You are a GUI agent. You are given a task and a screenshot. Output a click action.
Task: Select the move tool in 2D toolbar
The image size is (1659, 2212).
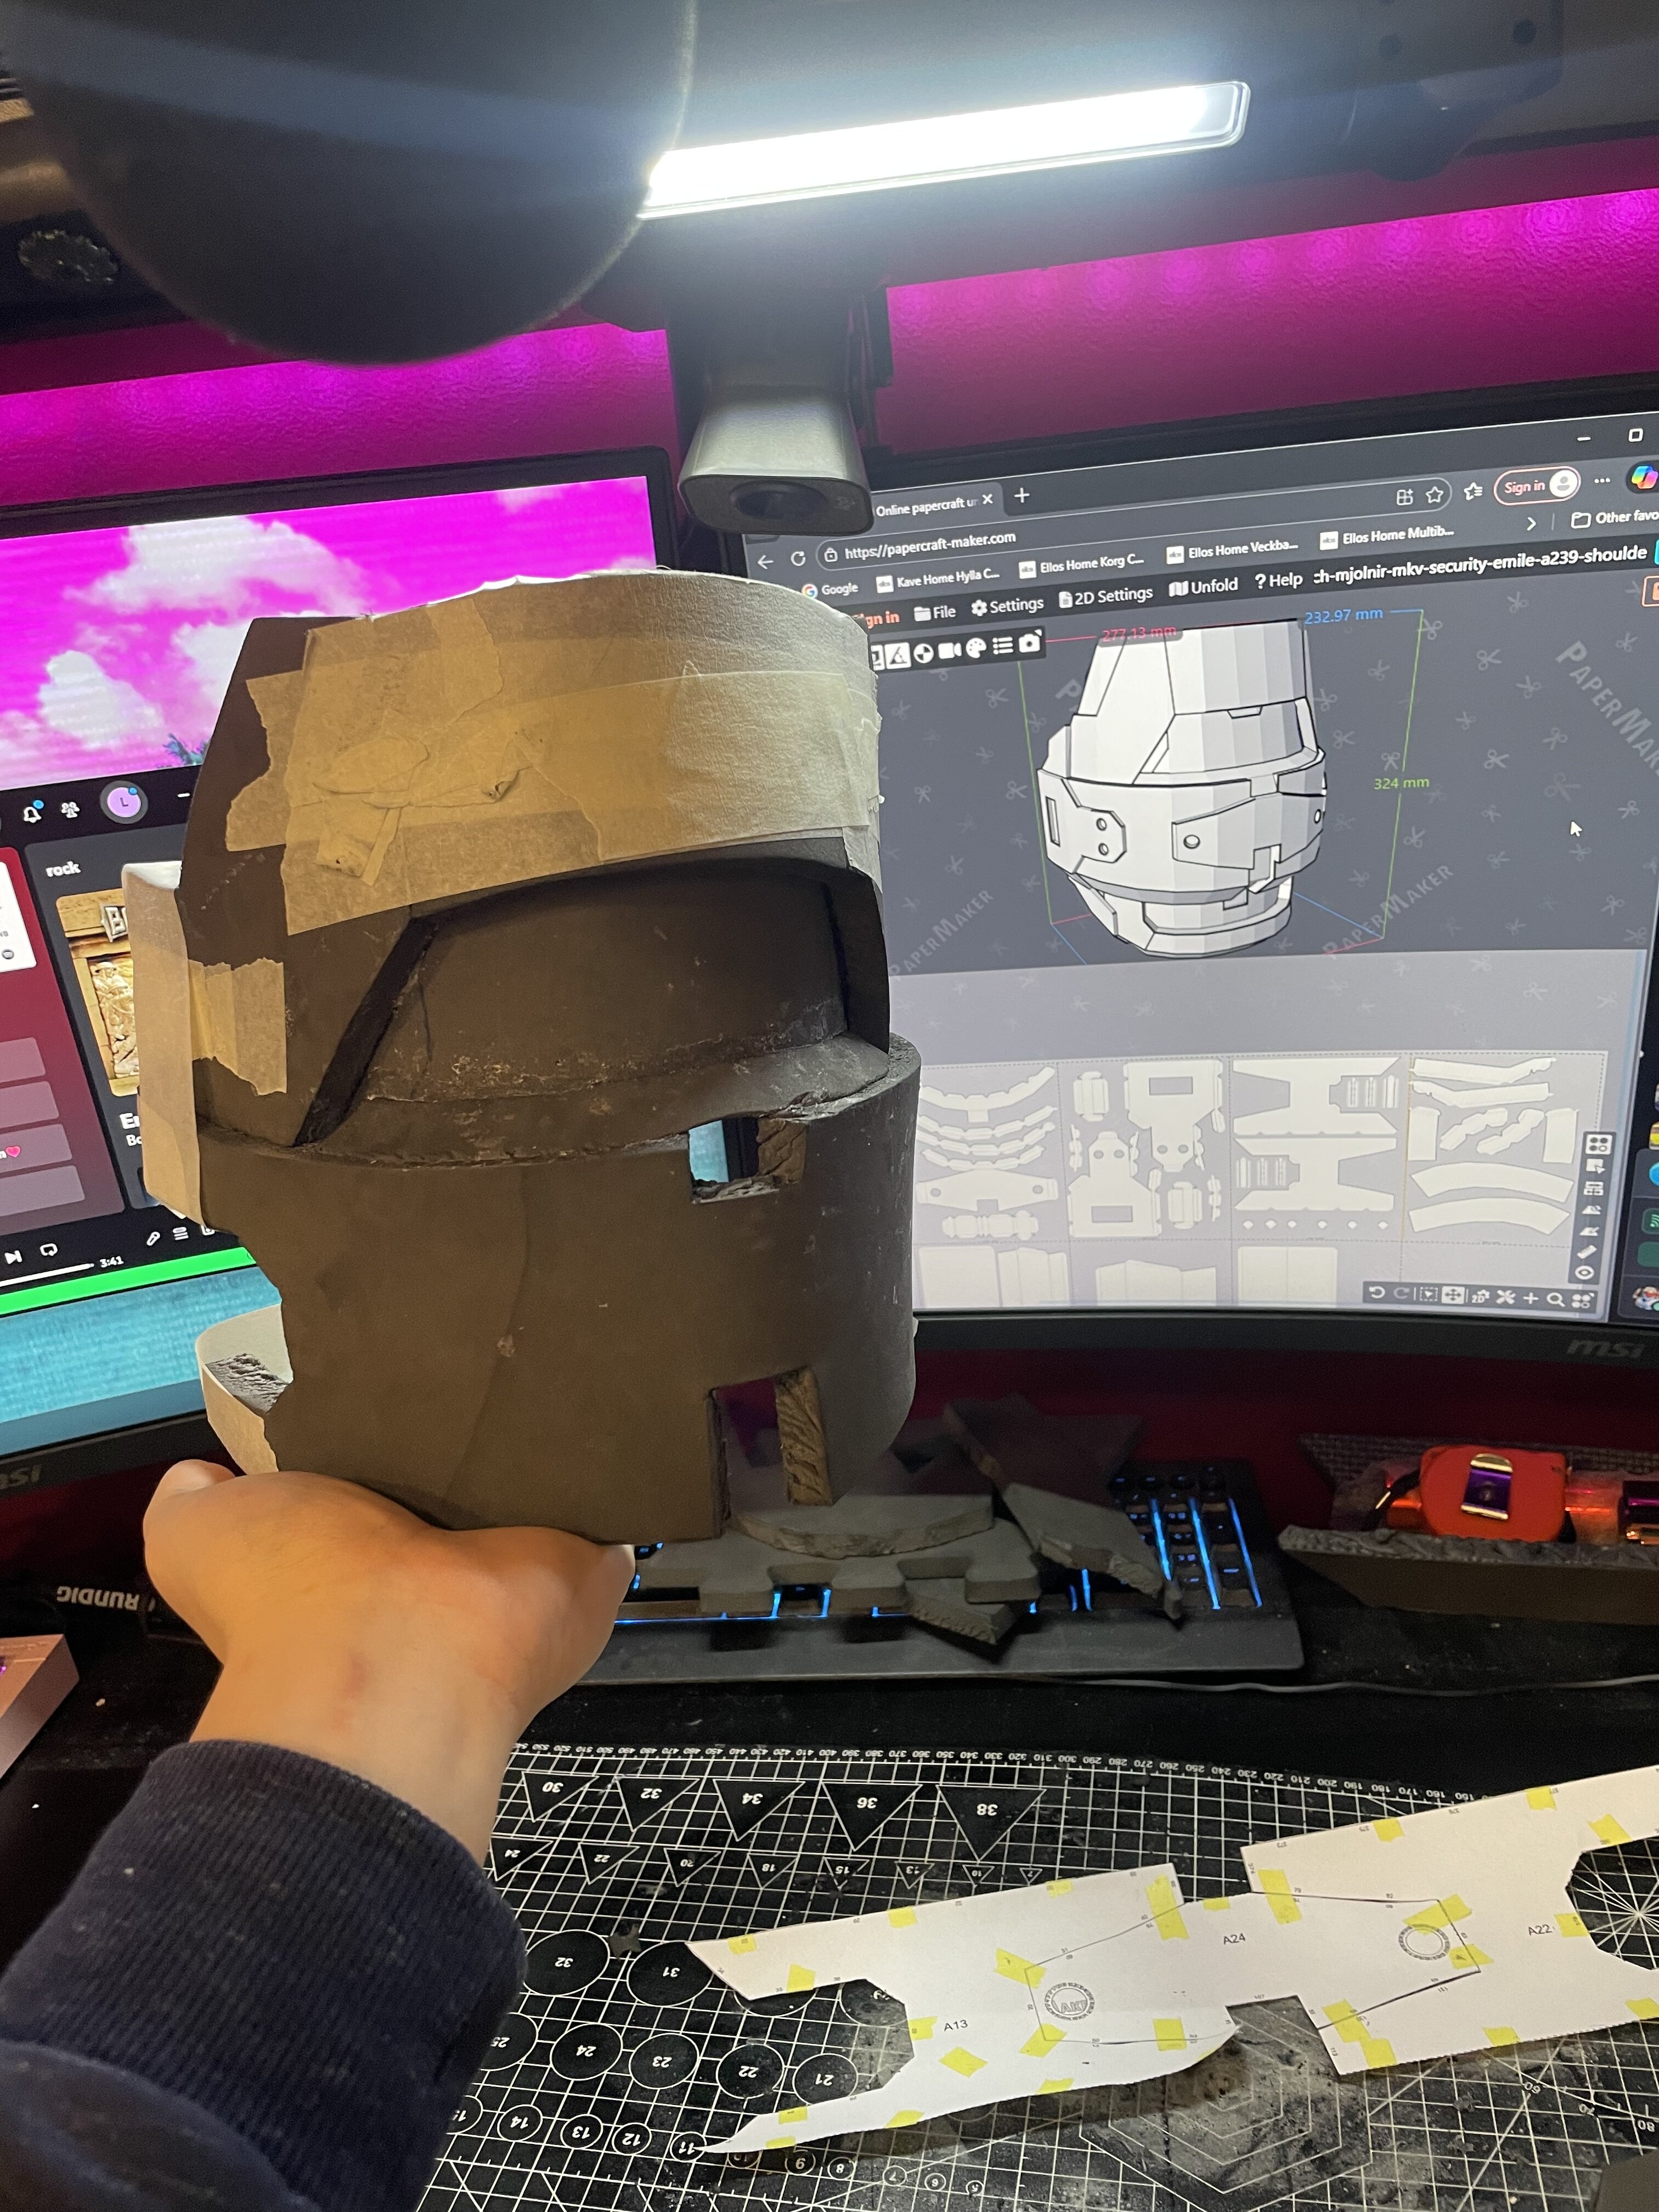1453,1295
